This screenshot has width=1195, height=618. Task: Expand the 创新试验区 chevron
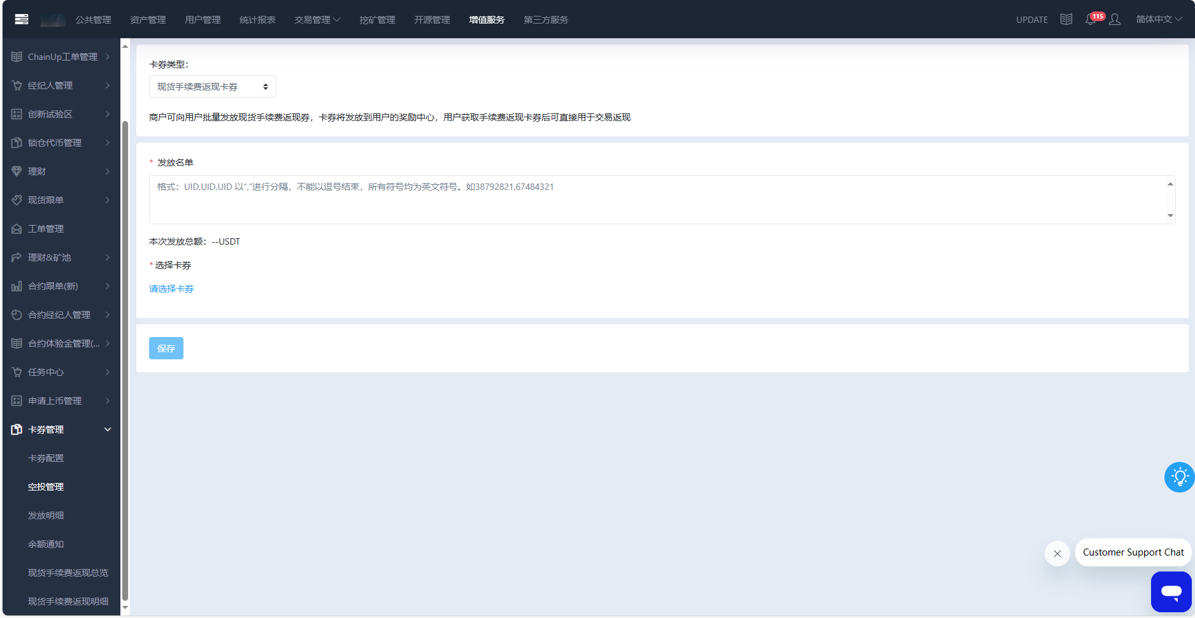[x=108, y=114]
